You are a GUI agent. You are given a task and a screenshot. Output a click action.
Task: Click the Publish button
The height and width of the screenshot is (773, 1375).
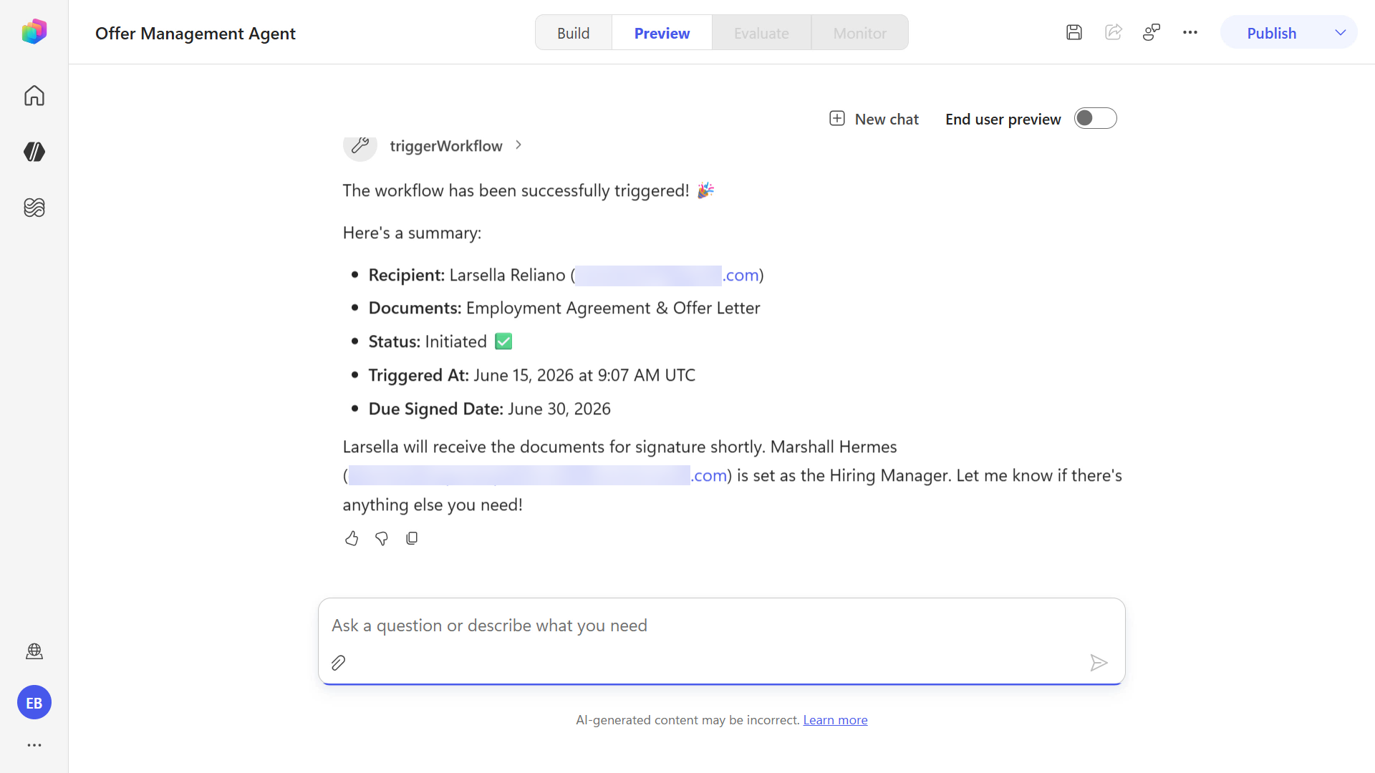[1271, 33]
